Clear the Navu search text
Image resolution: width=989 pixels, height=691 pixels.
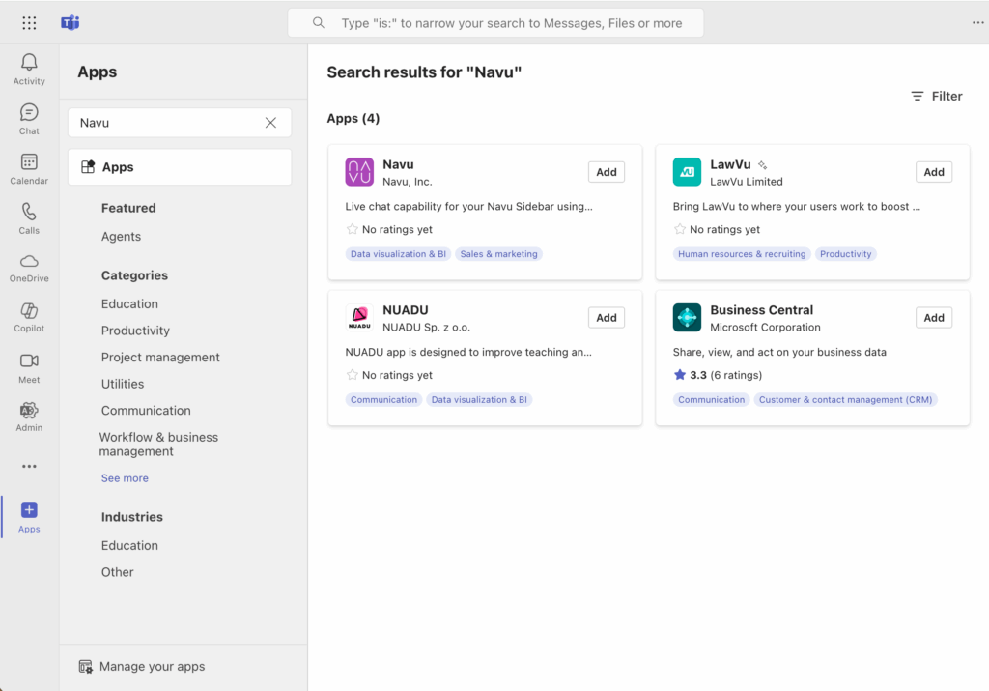click(270, 123)
